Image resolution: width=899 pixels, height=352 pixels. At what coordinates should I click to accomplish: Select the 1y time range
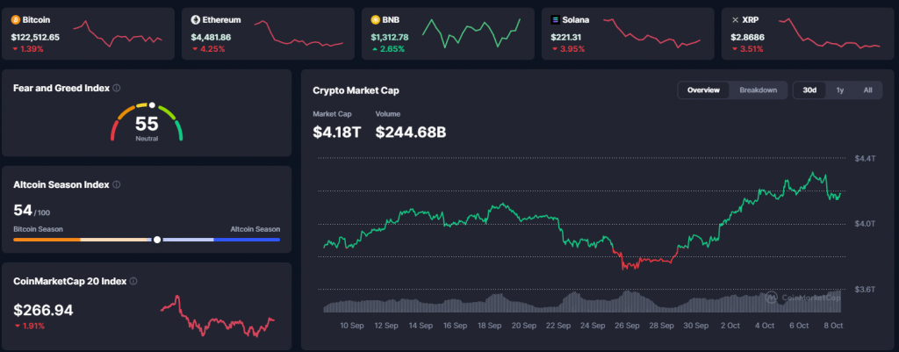[x=840, y=90]
